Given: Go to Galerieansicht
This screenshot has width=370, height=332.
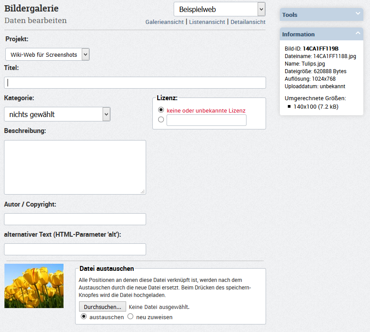Looking at the screenshot, I should 164,22.
